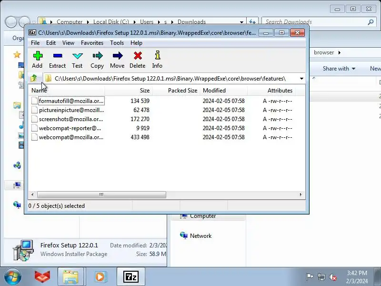Click the size value 433 498
381x286 pixels.
[140, 137]
